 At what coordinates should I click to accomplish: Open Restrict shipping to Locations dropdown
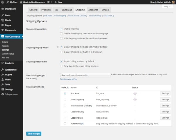point(85,75)
